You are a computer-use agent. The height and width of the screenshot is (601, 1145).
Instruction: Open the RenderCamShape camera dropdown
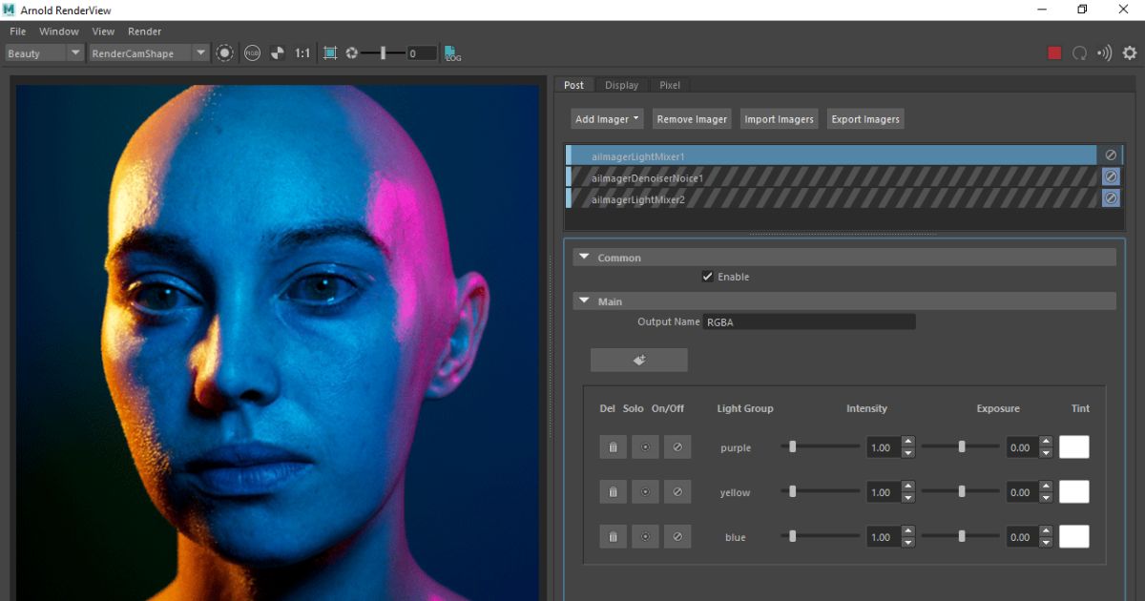coord(148,53)
